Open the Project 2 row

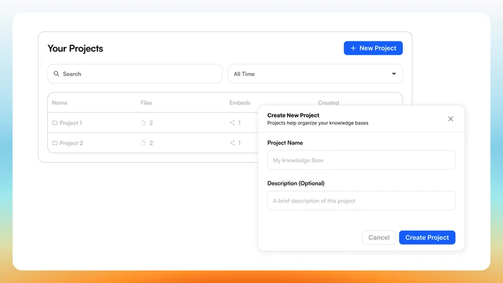click(153, 143)
